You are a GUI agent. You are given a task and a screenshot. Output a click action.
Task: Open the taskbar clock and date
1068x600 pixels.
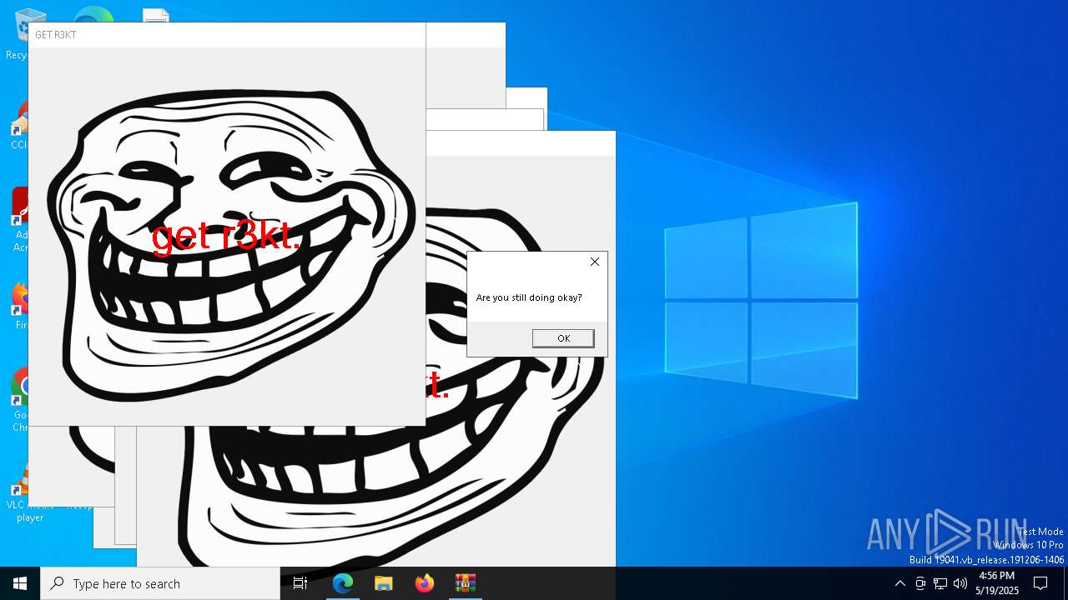[x=997, y=583]
